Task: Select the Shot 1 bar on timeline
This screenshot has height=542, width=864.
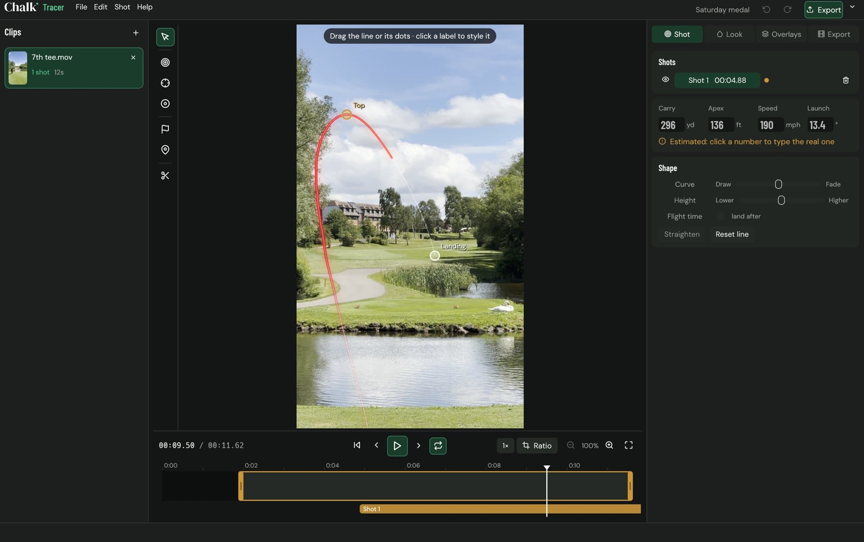Action: click(500, 509)
